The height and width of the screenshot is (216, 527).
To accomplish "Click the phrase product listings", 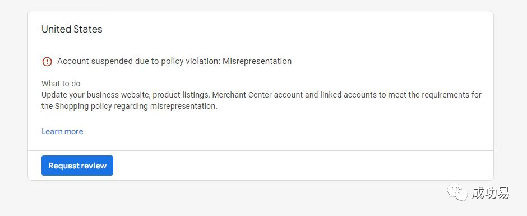I will (181, 95).
